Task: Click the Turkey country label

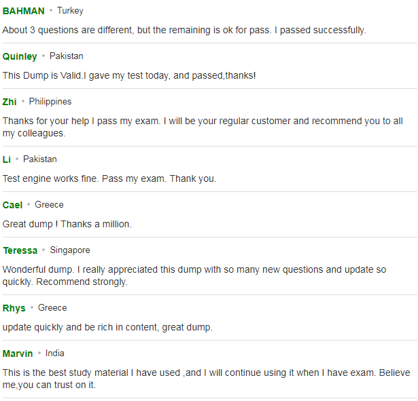Action: click(x=70, y=11)
